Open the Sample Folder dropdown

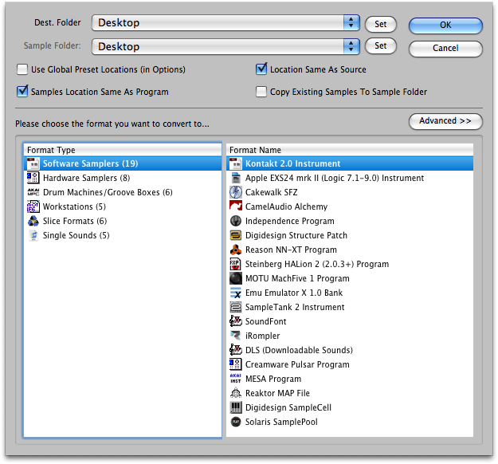(351, 46)
